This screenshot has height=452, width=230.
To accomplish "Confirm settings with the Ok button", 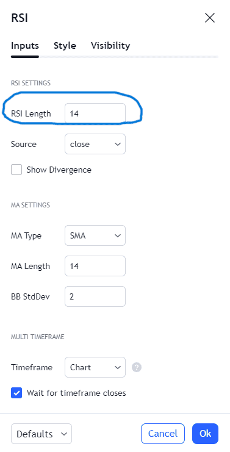I will click(205, 434).
